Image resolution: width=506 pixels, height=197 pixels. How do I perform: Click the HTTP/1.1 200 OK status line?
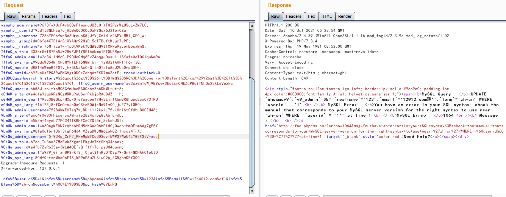[x=282, y=25]
